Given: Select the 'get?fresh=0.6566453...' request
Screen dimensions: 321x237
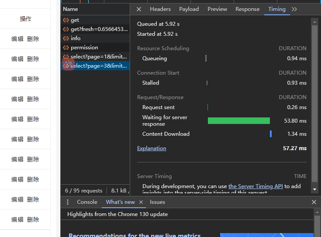Looking at the screenshot, I should tap(95, 29).
